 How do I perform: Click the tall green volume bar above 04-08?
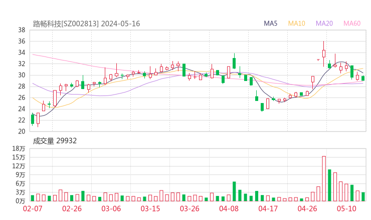[x=234, y=191]
